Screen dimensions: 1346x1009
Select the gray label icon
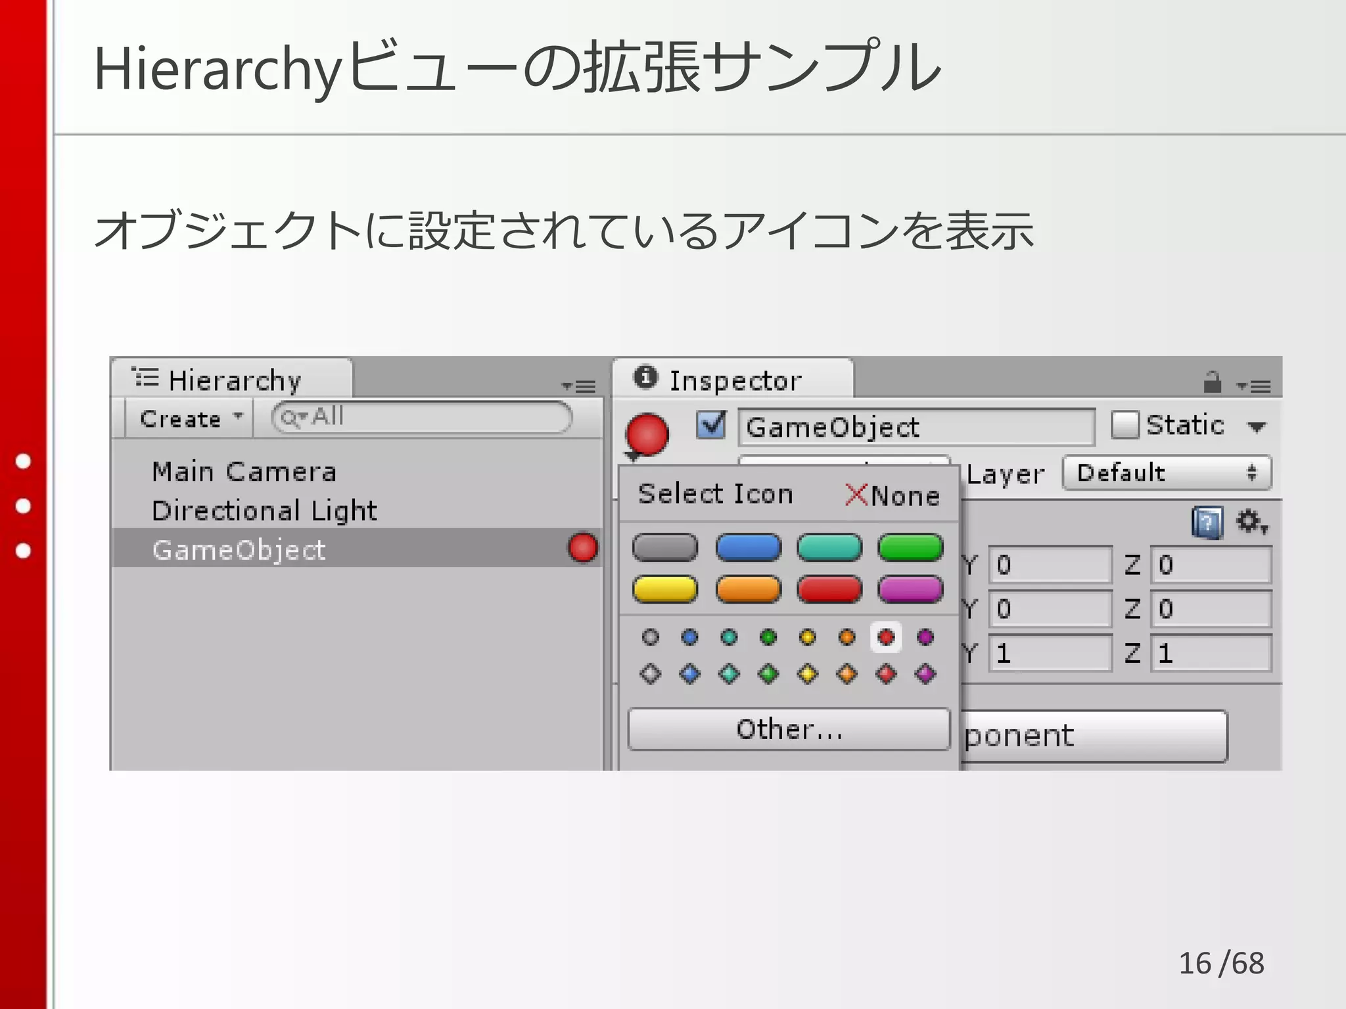[x=665, y=547]
